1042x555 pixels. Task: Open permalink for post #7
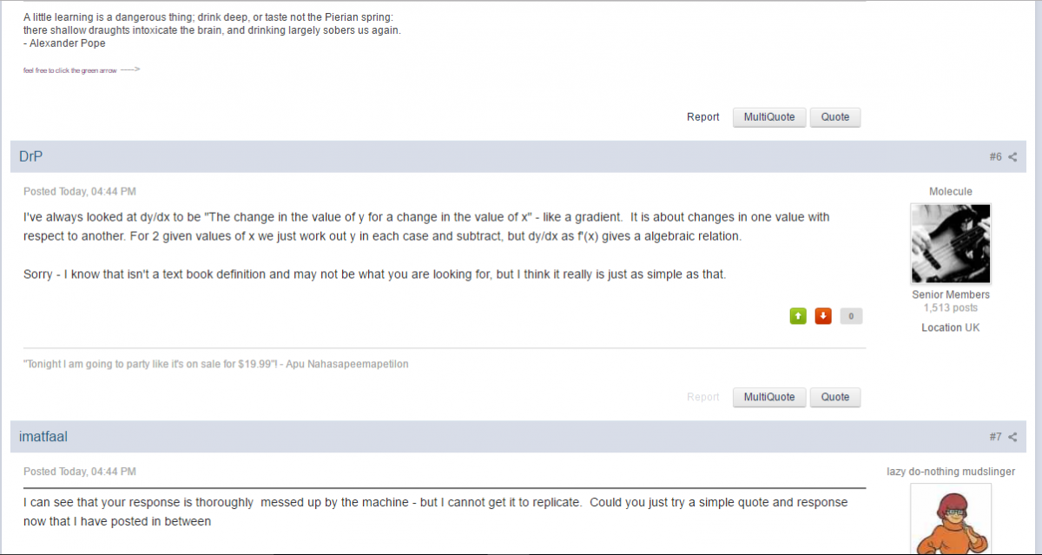pos(995,437)
